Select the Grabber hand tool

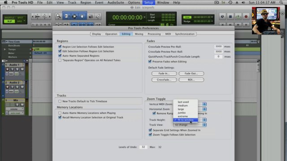pyautogui.click(x=82, y=16)
